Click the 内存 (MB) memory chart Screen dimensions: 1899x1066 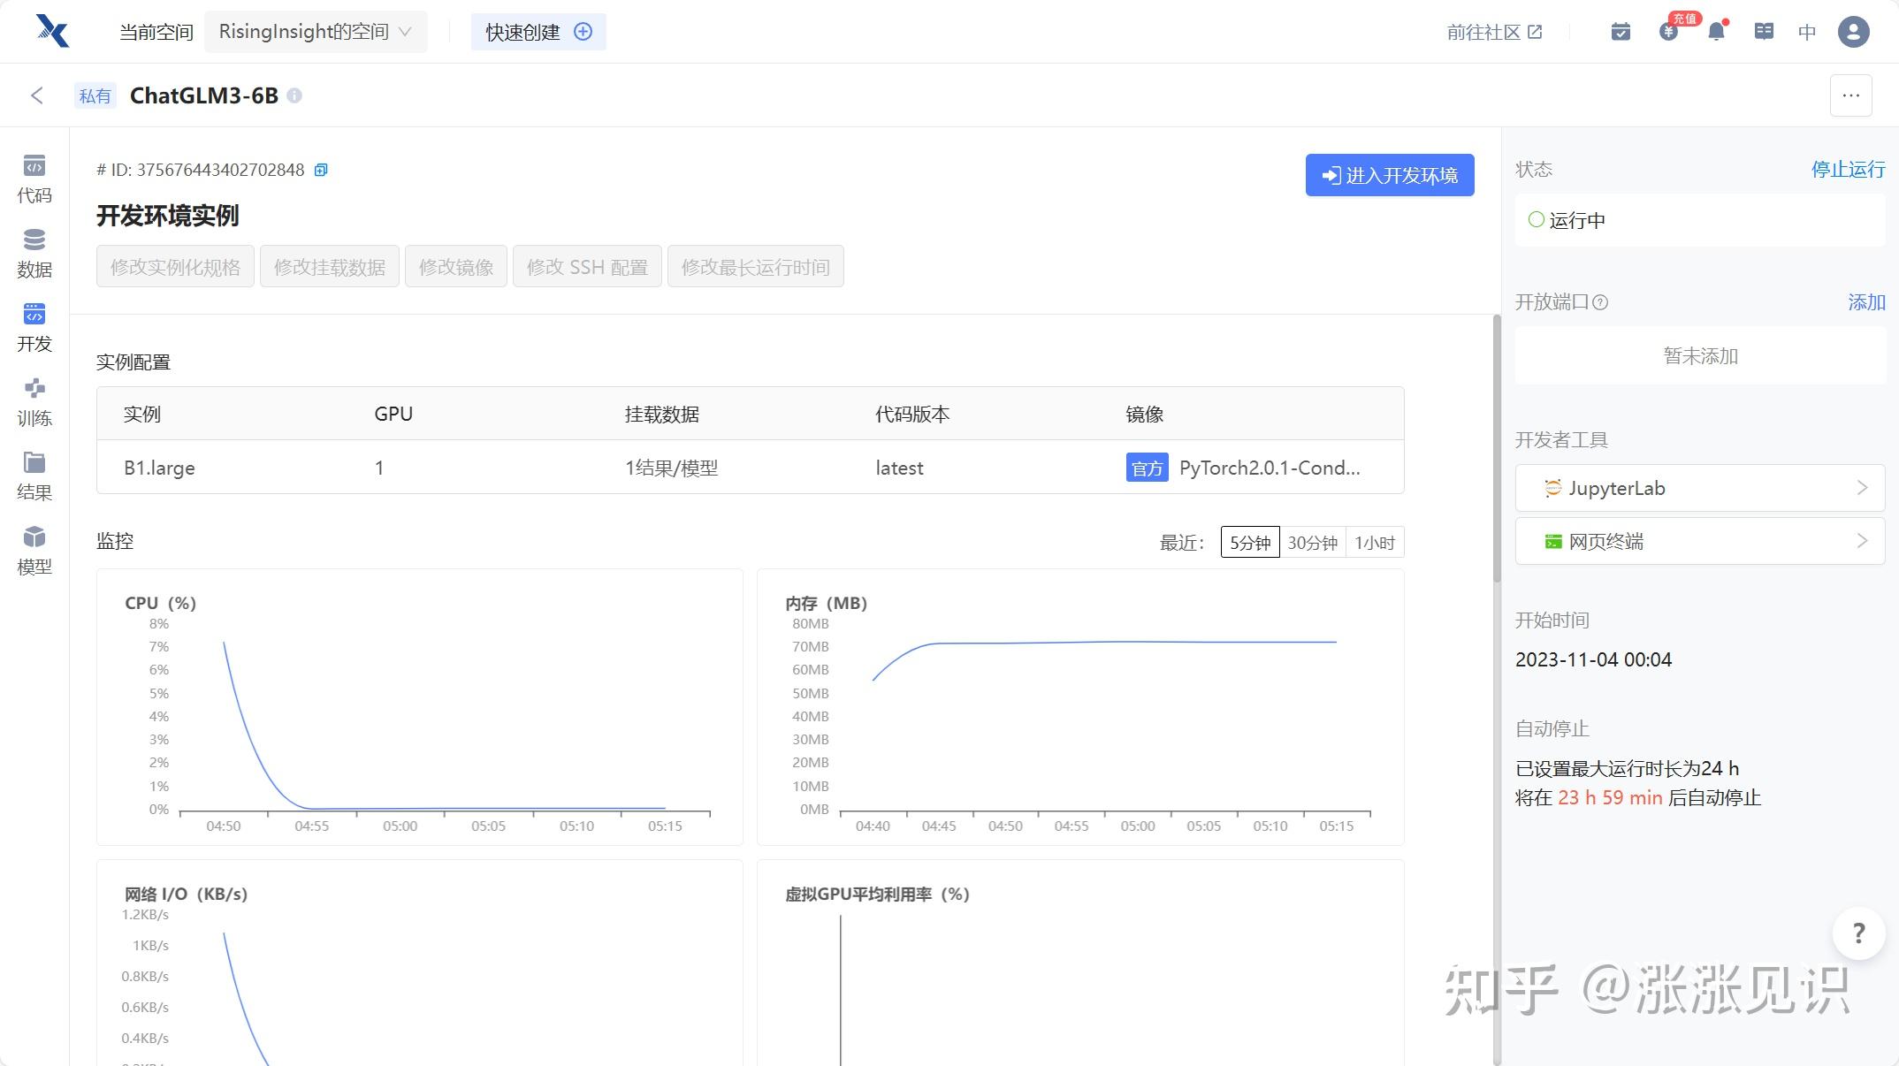[x=1080, y=707]
